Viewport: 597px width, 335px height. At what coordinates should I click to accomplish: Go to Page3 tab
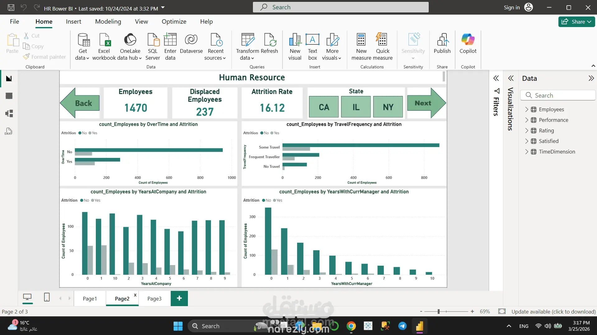click(x=154, y=299)
